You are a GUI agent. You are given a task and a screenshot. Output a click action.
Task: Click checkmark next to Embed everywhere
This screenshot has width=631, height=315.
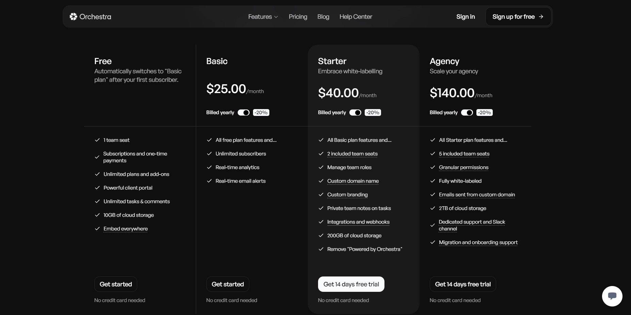pyautogui.click(x=97, y=229)
